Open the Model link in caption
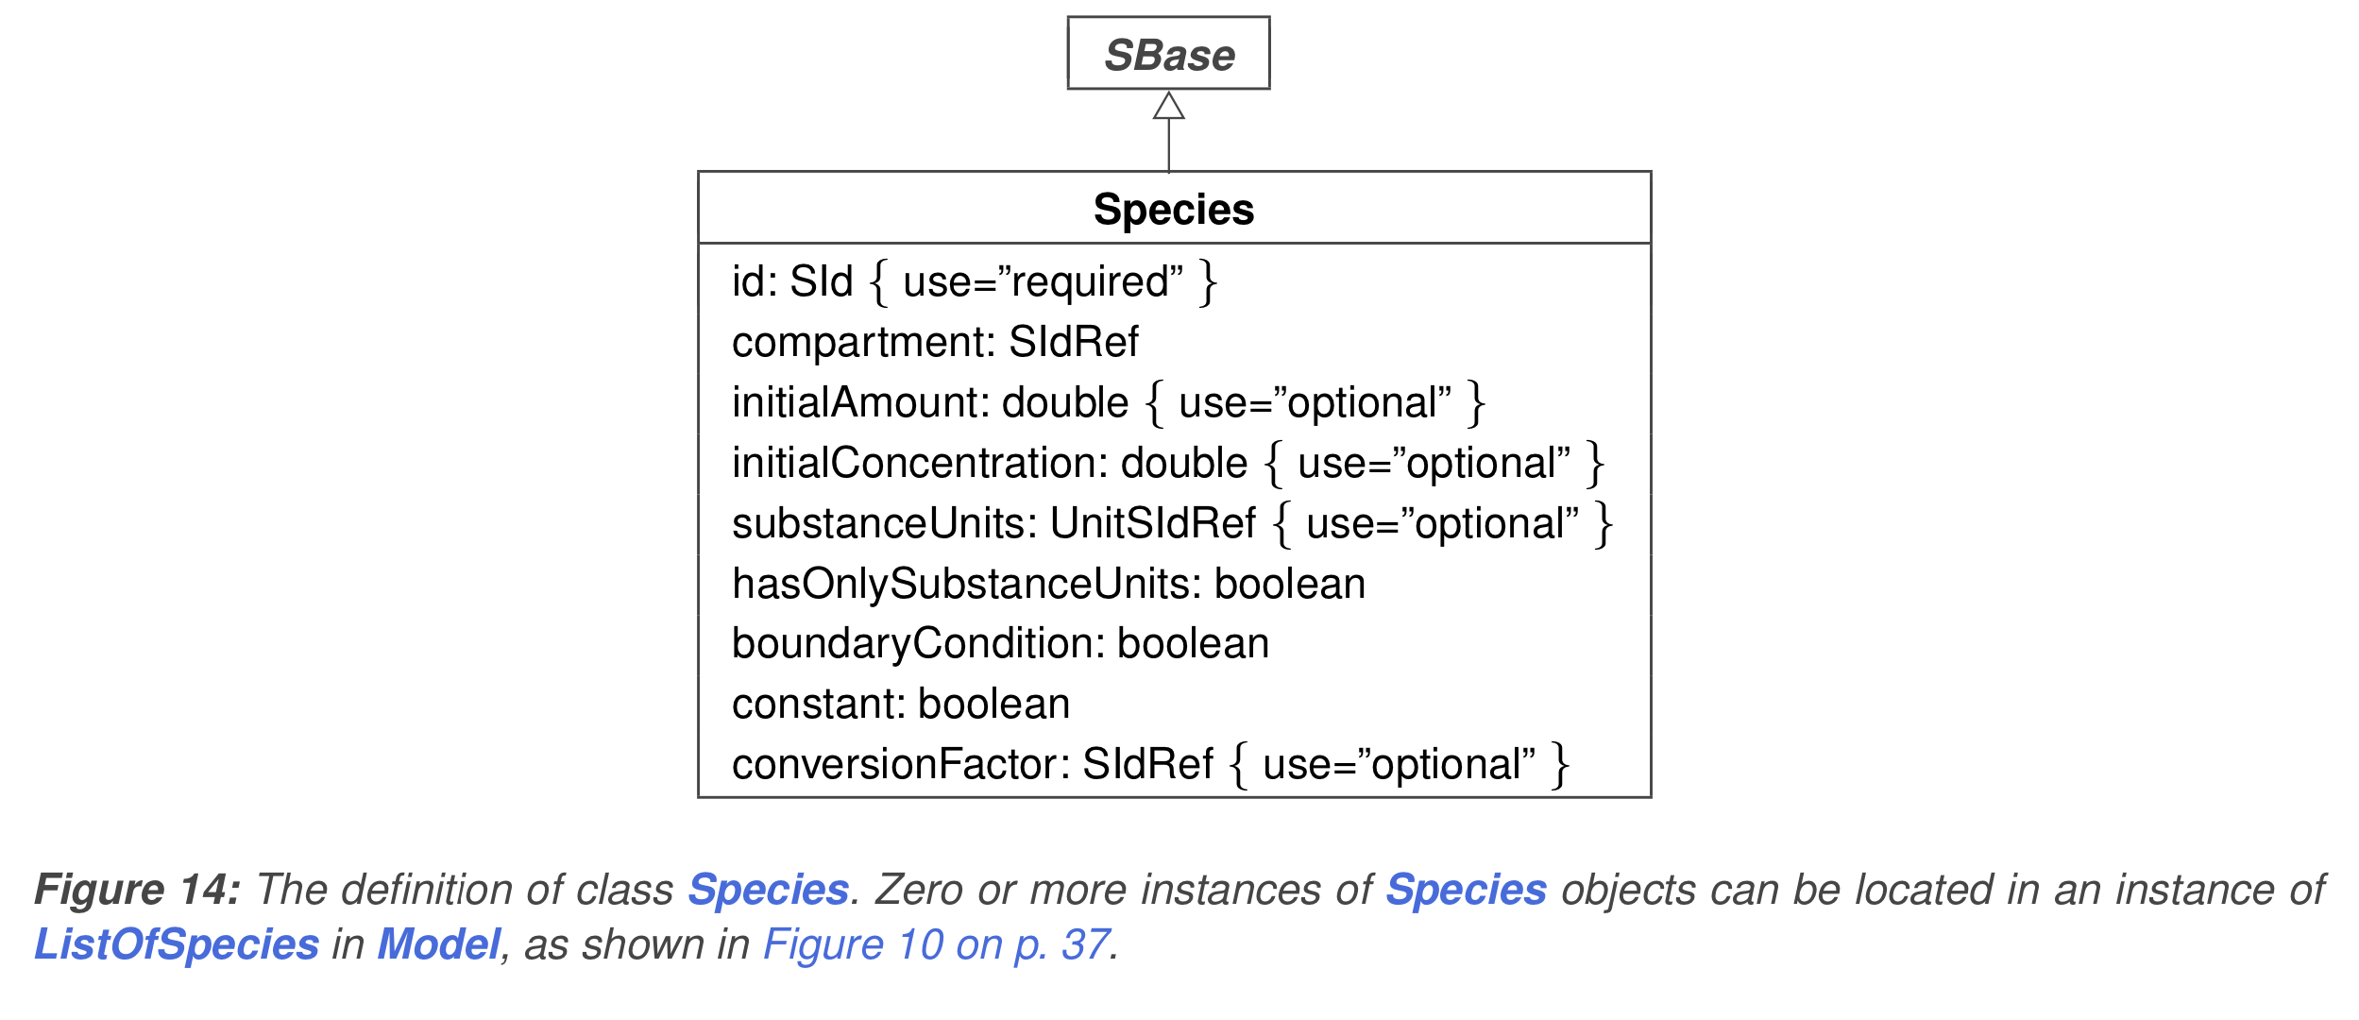Screen dimensions: 2359x1020 438,944
